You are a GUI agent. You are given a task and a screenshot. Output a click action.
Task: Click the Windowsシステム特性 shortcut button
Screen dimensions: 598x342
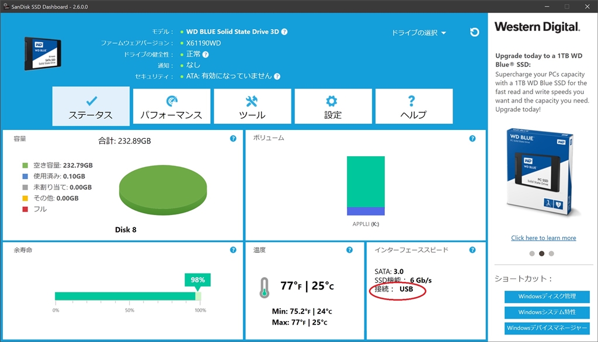[547, 312]
